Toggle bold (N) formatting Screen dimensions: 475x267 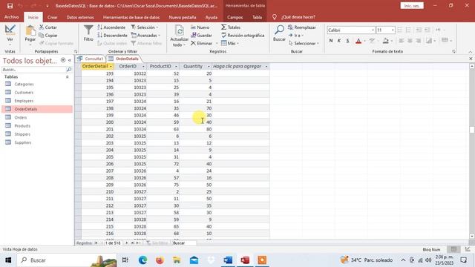[331, 41]
